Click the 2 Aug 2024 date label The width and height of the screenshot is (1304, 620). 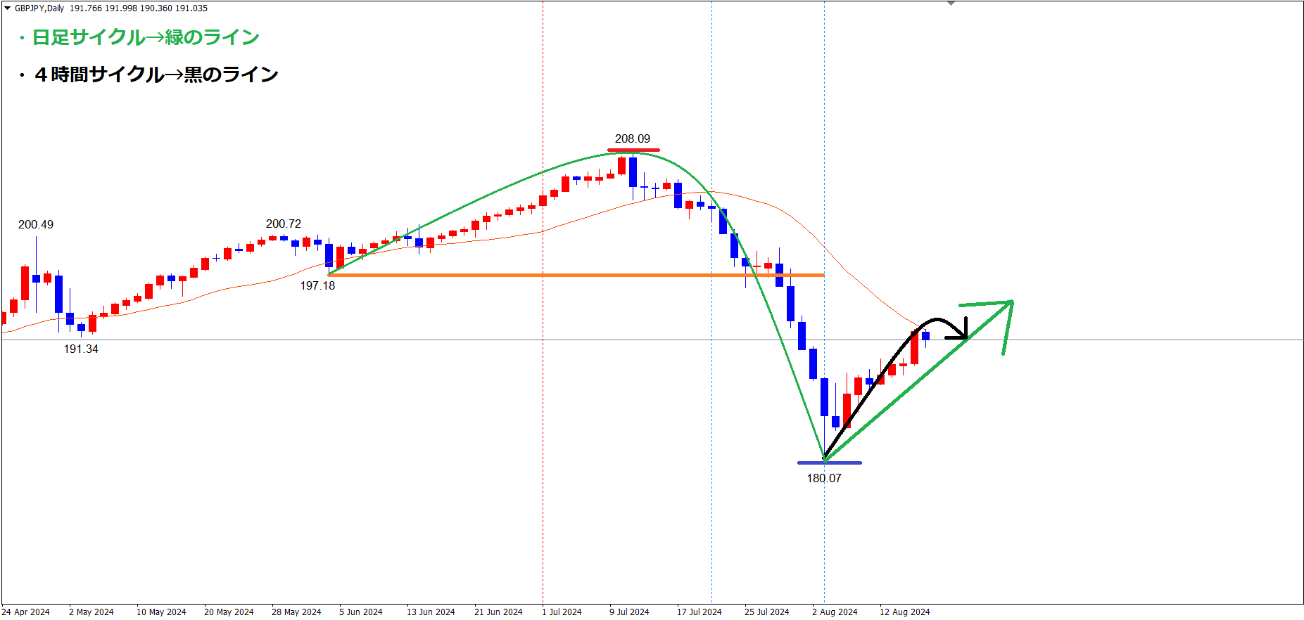point(835,612)
